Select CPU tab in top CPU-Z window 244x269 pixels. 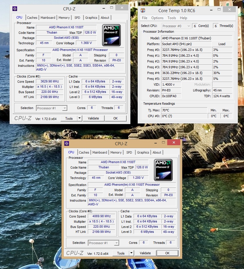pyautogui.click(x=19, y=17)
